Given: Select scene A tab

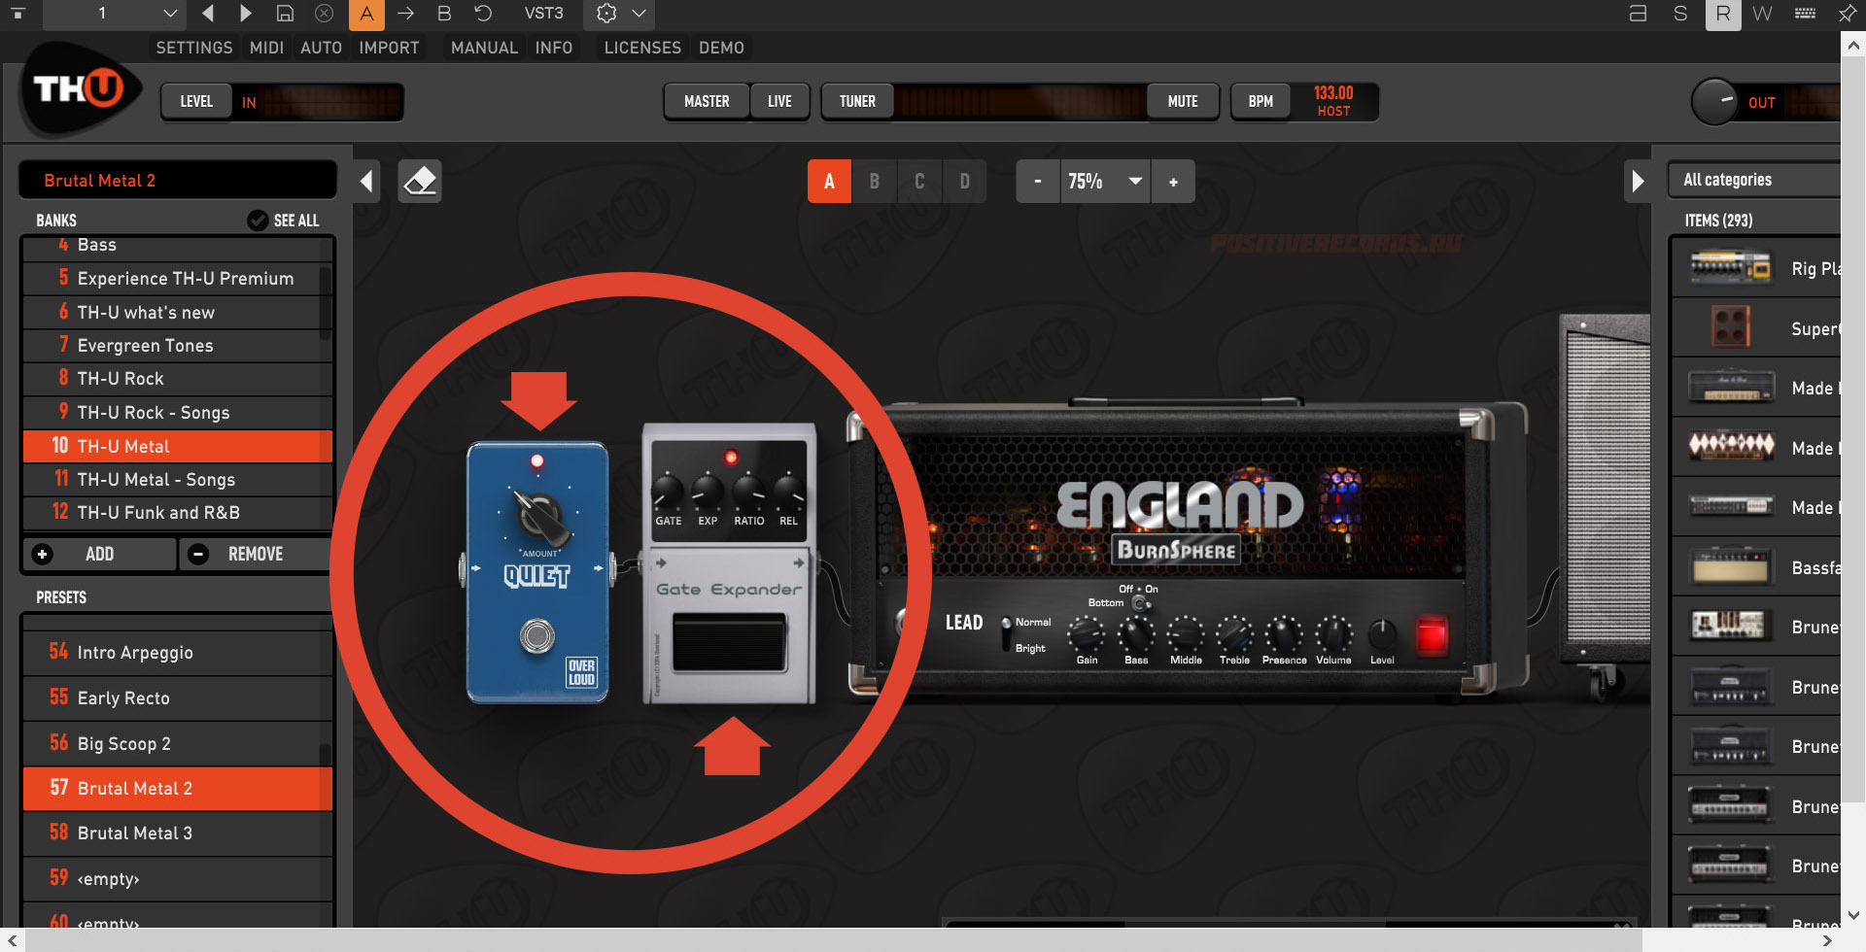Looking at the screenshot, I should click(x=829, y=182).
